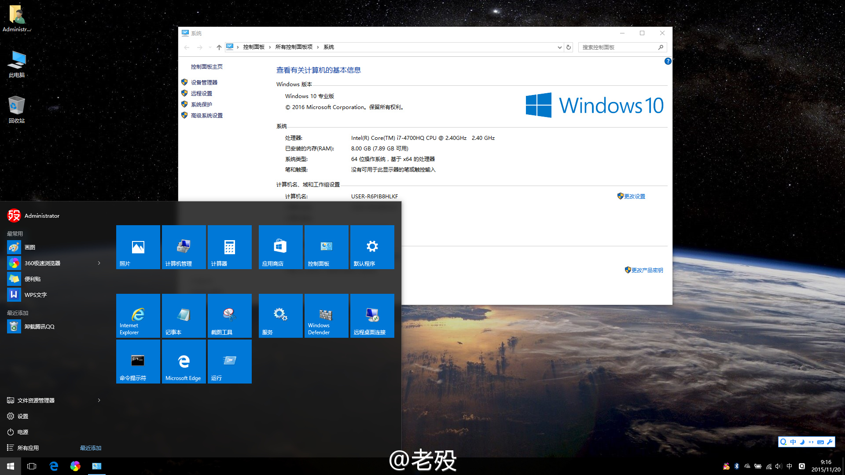Launch the 命令提示符 tile
This screenshot has height=475, width=845.
point(138,362)
